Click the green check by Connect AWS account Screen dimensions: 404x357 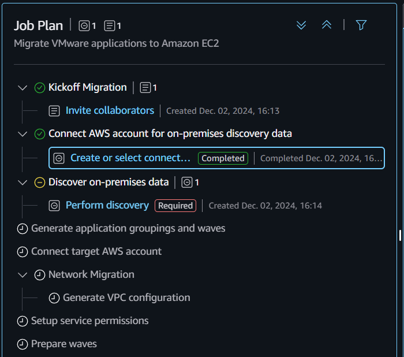click(40, 134)
